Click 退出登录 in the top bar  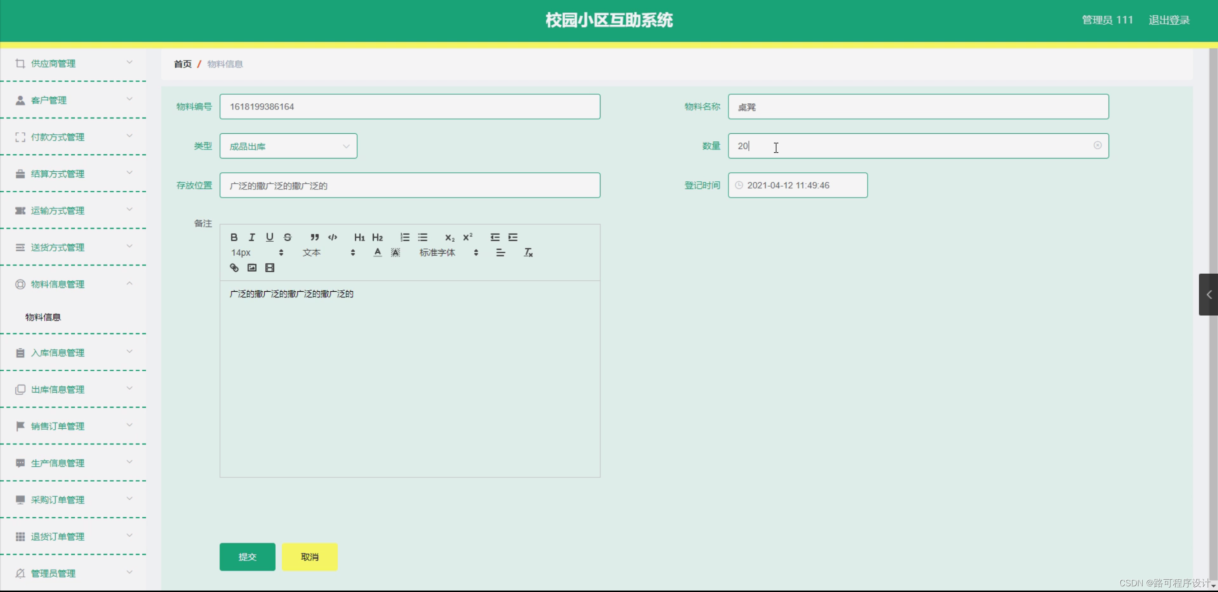(1169, 20)
